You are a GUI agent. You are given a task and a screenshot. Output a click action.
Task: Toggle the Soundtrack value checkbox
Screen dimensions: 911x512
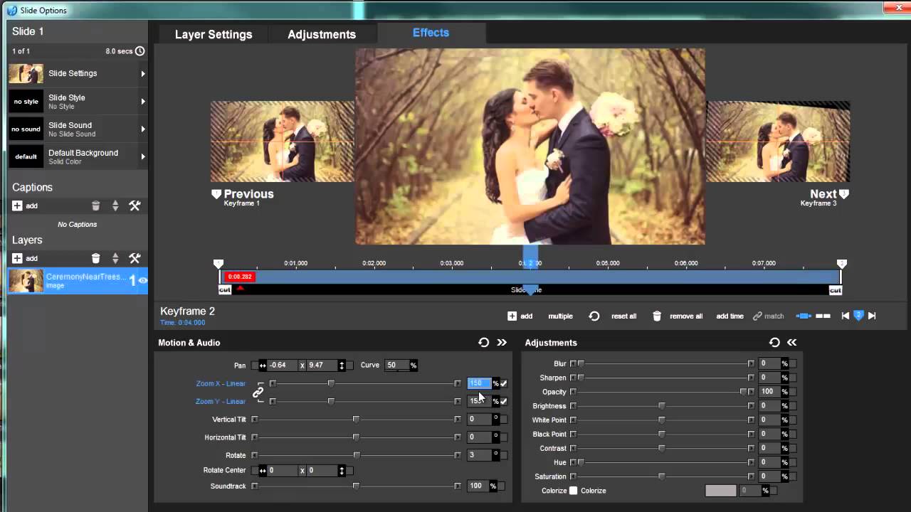pyautogui.click(x=502, y=486)
